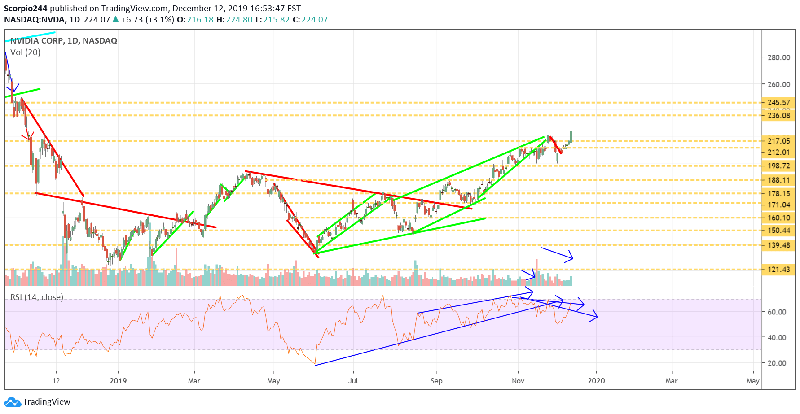Select the 245.57 price level label
This screenshot has height=414, width=800.
click(778, 102)
